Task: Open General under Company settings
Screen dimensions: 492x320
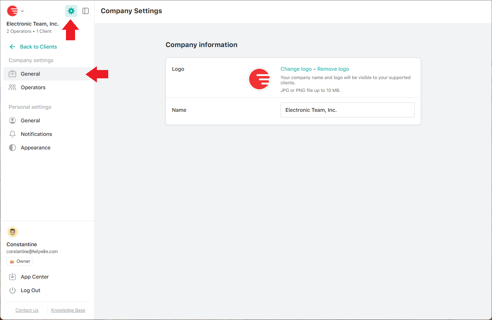Action: (30, 74)
